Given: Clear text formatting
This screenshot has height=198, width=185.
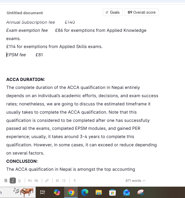Looking at the screenshot, I should pos(74,181).
